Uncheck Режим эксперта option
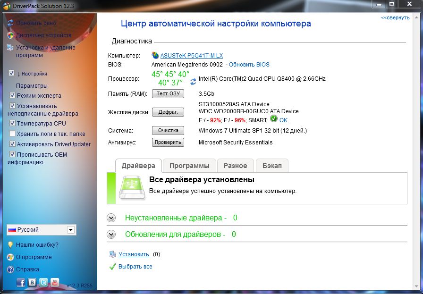 pos(12,95)
